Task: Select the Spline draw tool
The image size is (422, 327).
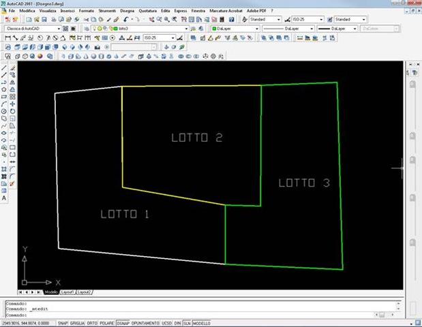Action: pos(4,126)
